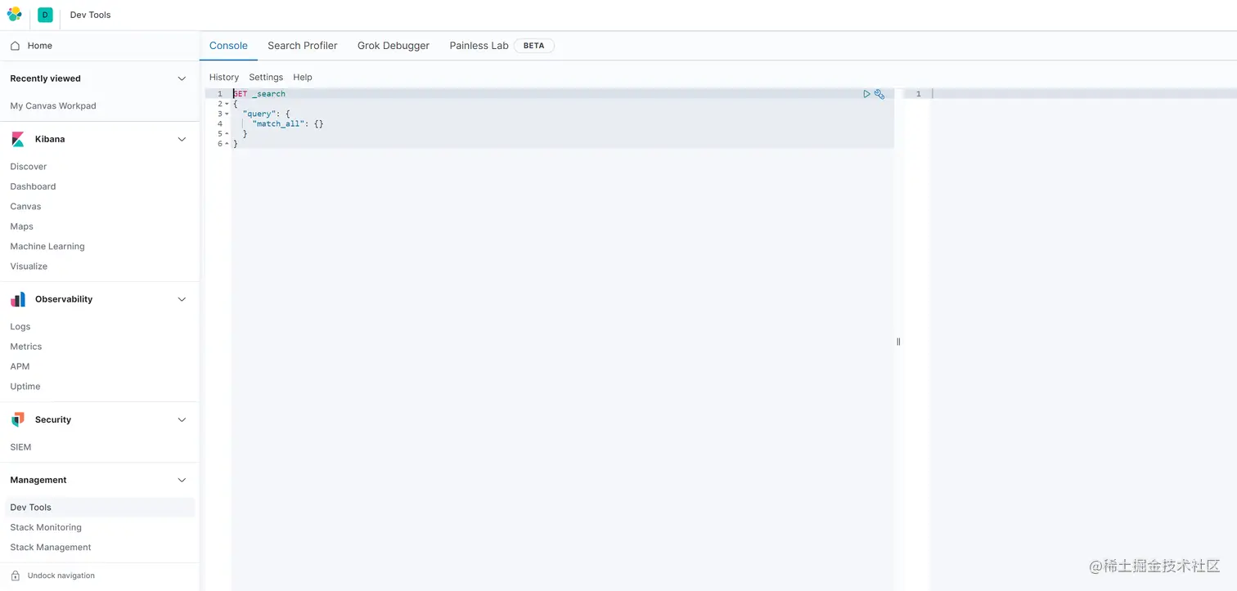Collapse the Management section chevron
Viewport: 1237px width, 591px height.
182,480
